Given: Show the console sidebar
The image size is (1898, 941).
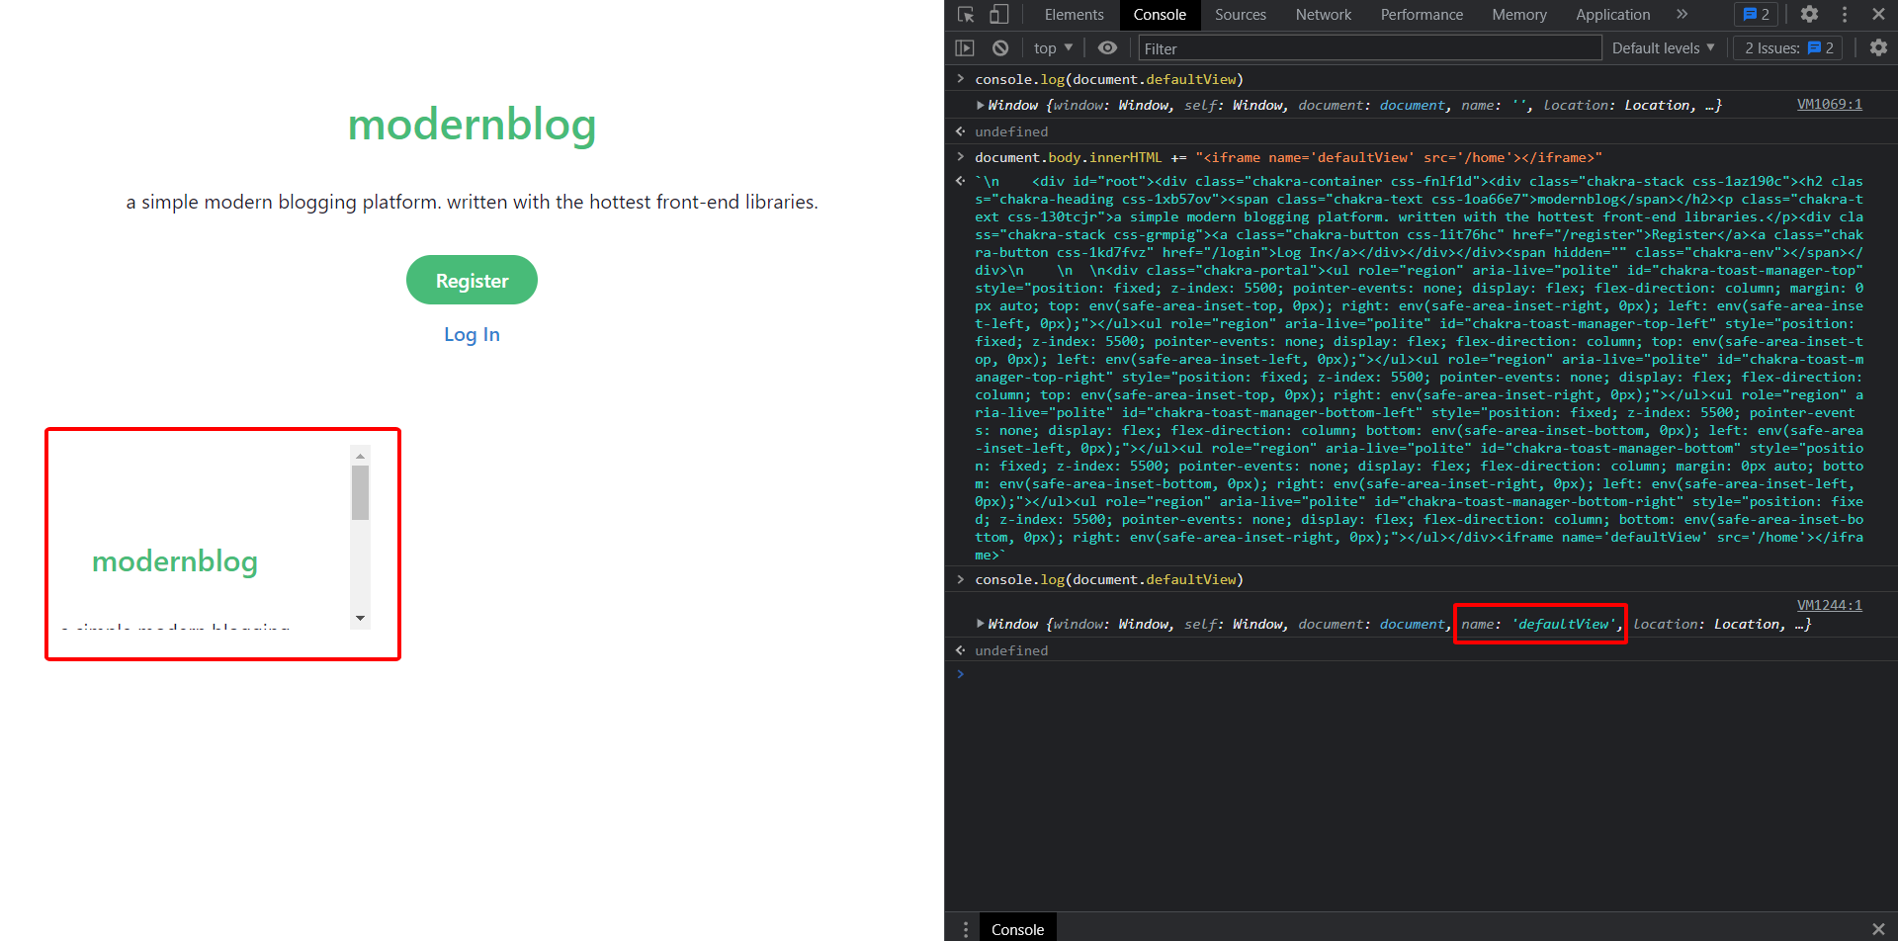Looking at the screenshot, I should point(964,46).
